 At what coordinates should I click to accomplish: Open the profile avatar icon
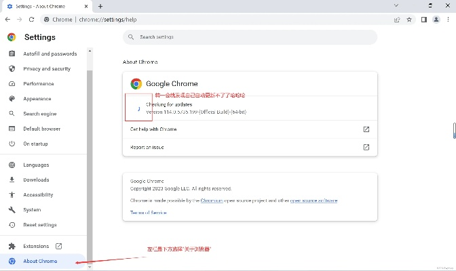point(436,20)
